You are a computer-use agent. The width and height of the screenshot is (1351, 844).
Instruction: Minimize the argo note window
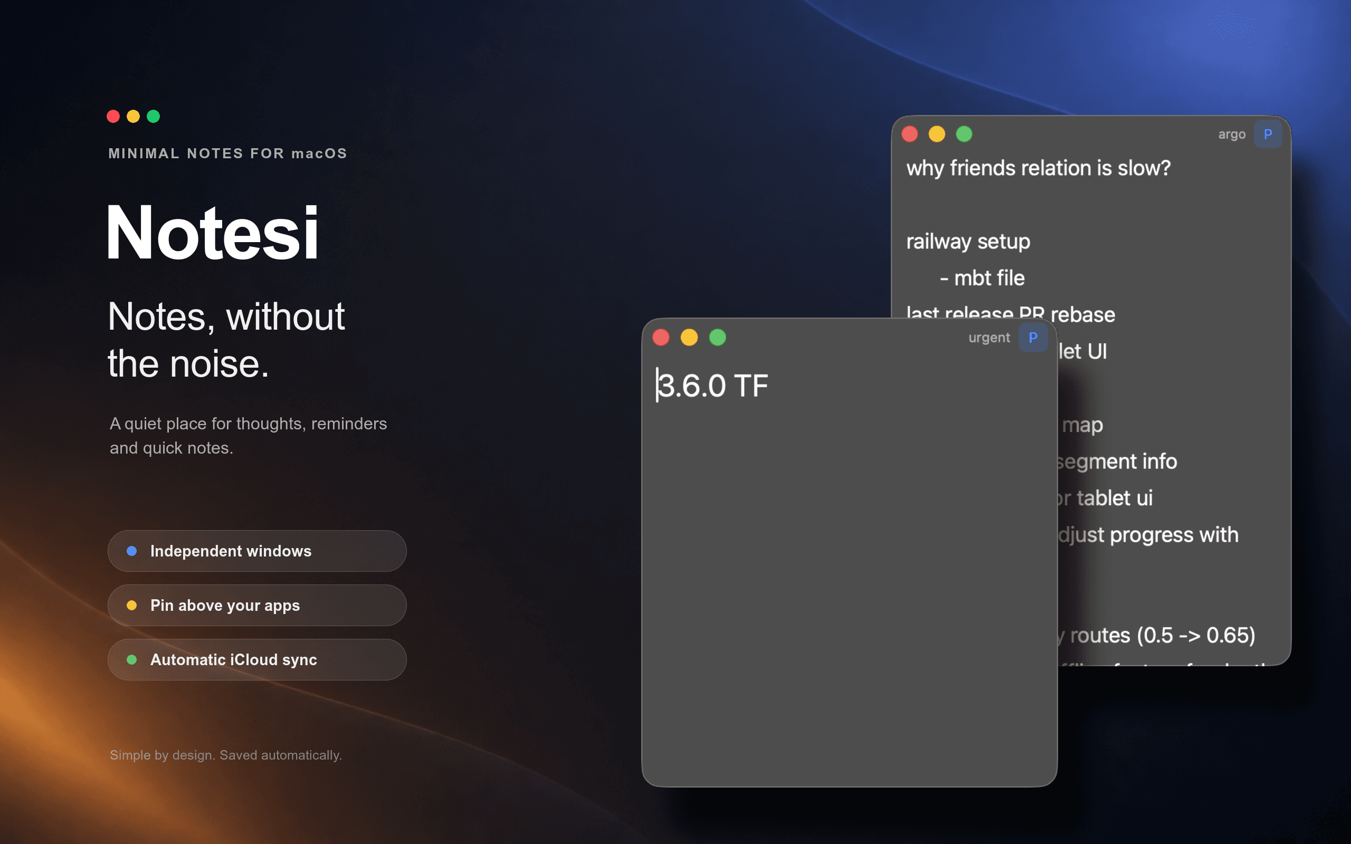[x=937, y=134]
